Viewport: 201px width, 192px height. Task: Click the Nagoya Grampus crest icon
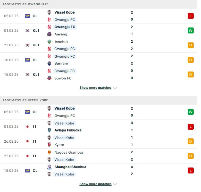[49, 152]
